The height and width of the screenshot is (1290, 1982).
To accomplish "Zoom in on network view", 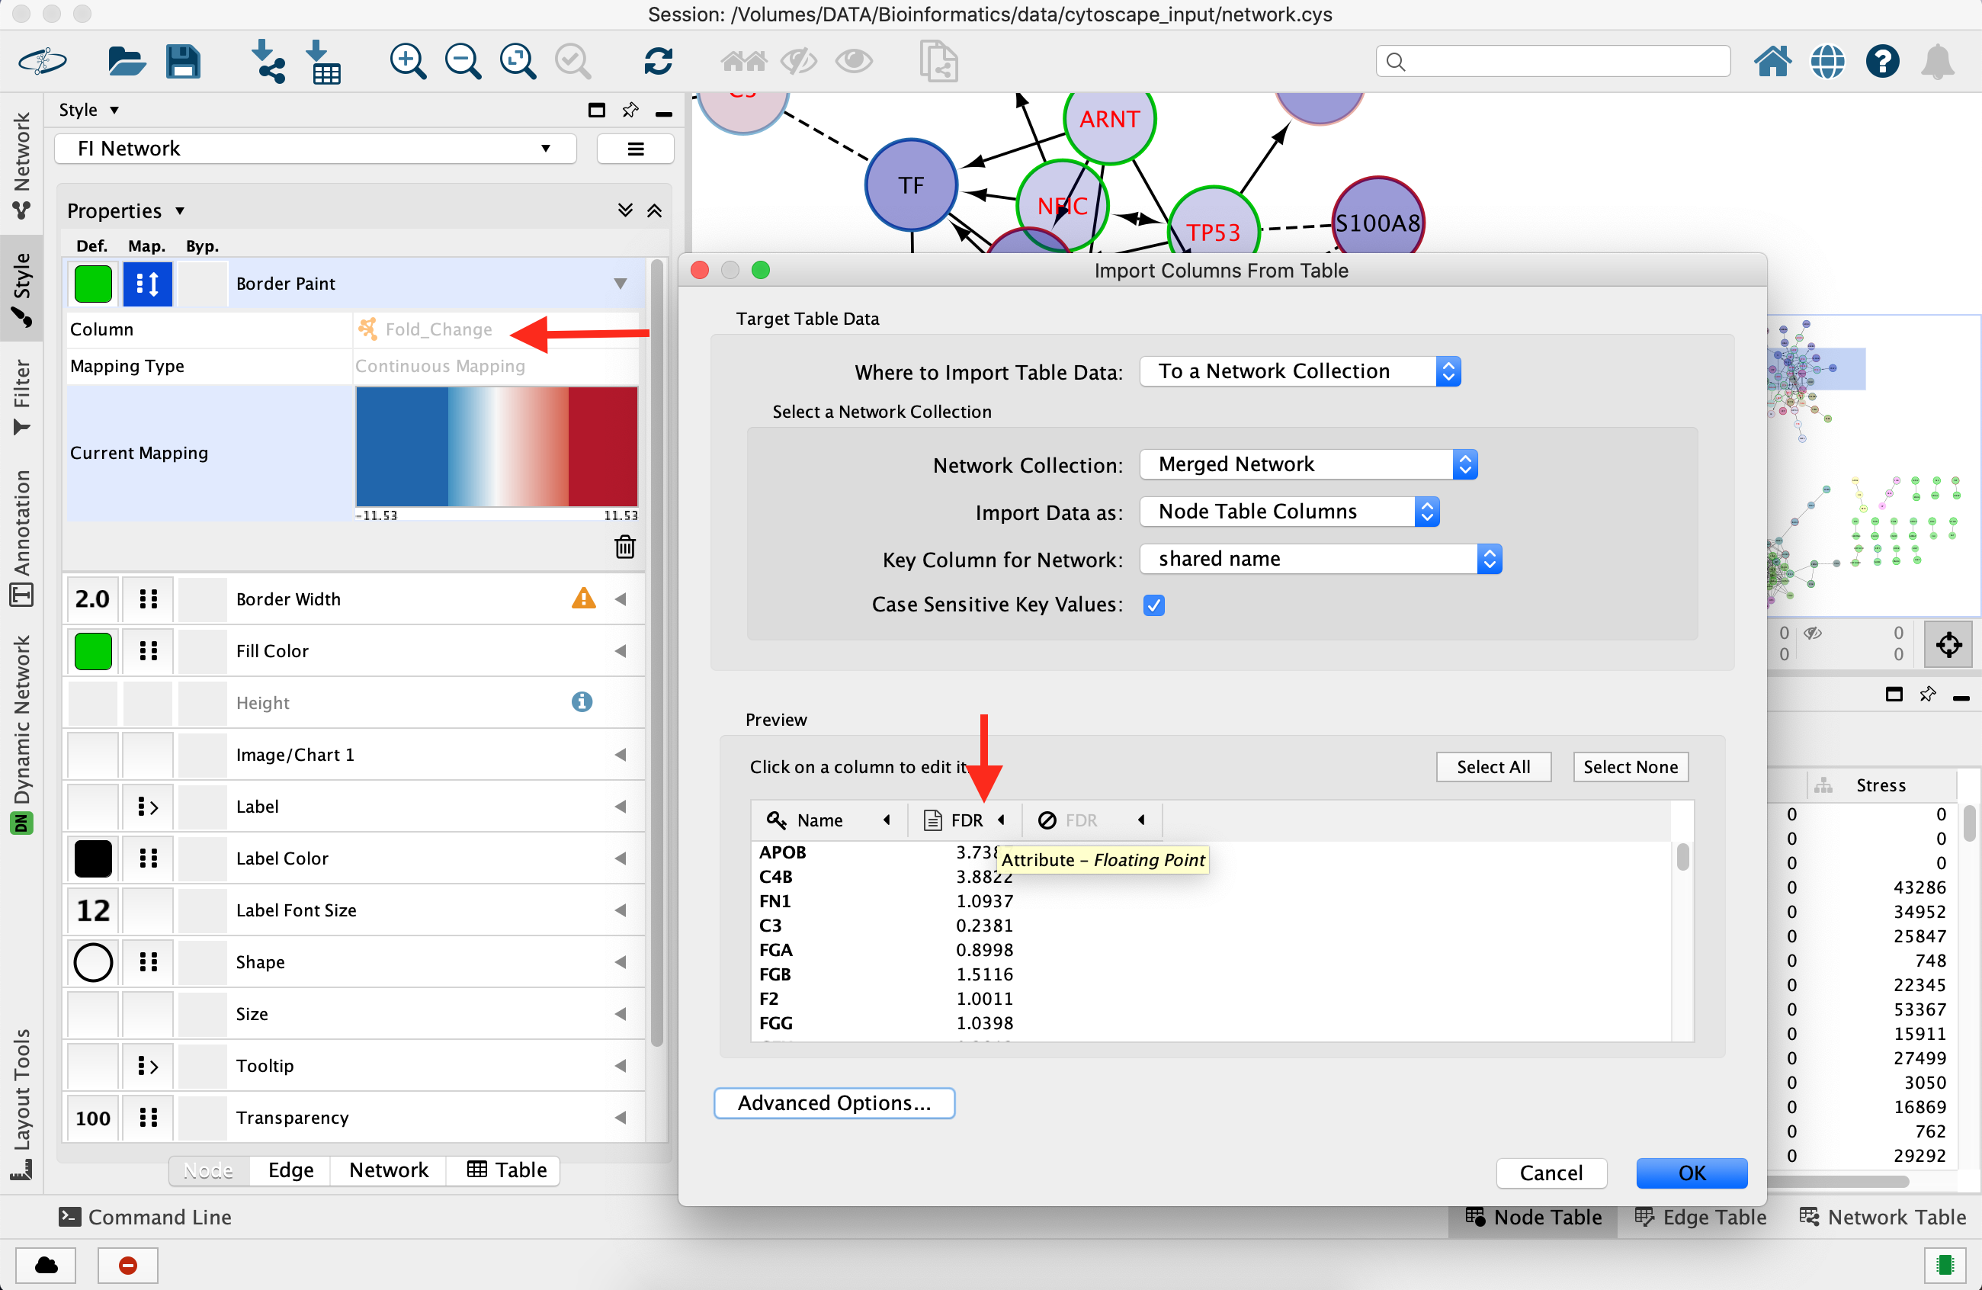I will pyautogui.click(x=407, y=61).
